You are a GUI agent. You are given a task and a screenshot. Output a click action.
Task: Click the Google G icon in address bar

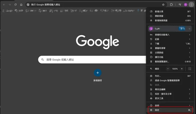pos(28,5)
